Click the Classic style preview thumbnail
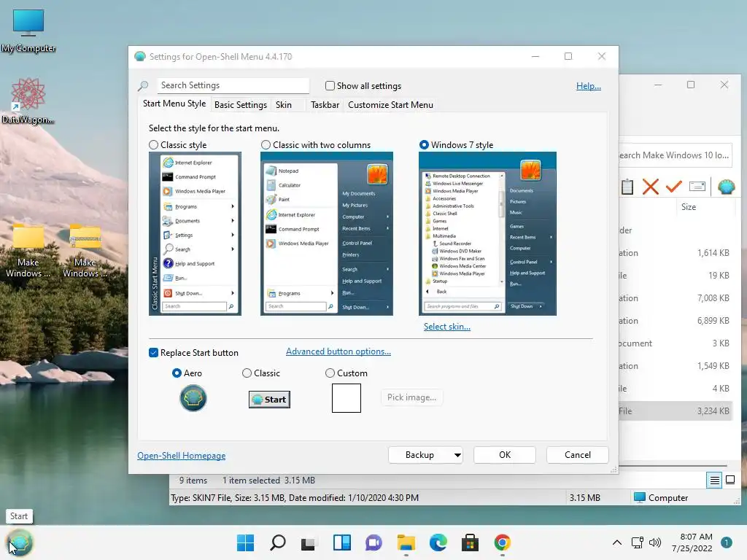Viewport: 747px width, 560px height. pyautogui.click(x=195, y=234)
